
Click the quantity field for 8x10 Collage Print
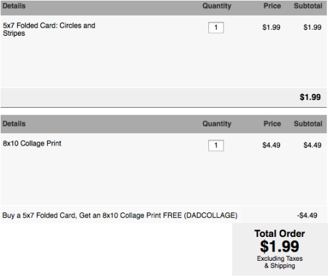pyautogui.click(x=216, y=146)
